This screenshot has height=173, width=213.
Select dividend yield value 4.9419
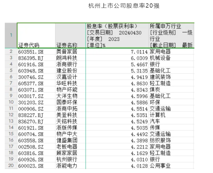pyautogui.click(x=117, y=77)
